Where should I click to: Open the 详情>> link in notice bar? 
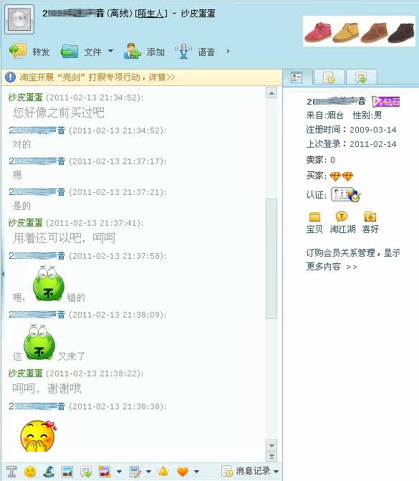[x=162, y=77]
